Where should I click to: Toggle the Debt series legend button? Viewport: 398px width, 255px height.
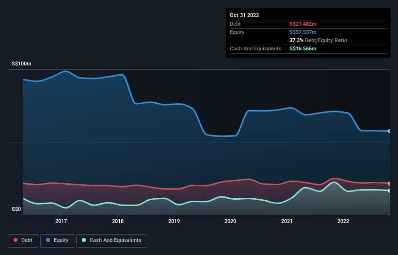coord(23,240)
